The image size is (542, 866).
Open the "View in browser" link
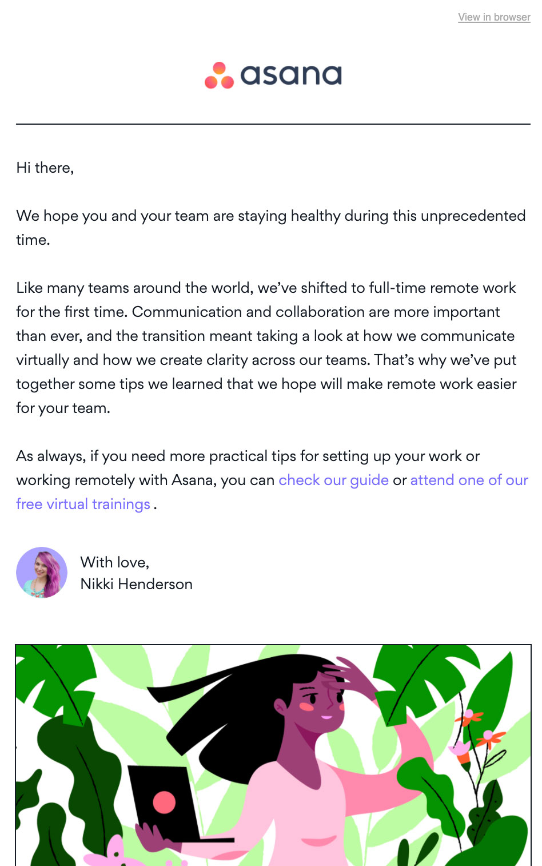click(x=494, y=17)
